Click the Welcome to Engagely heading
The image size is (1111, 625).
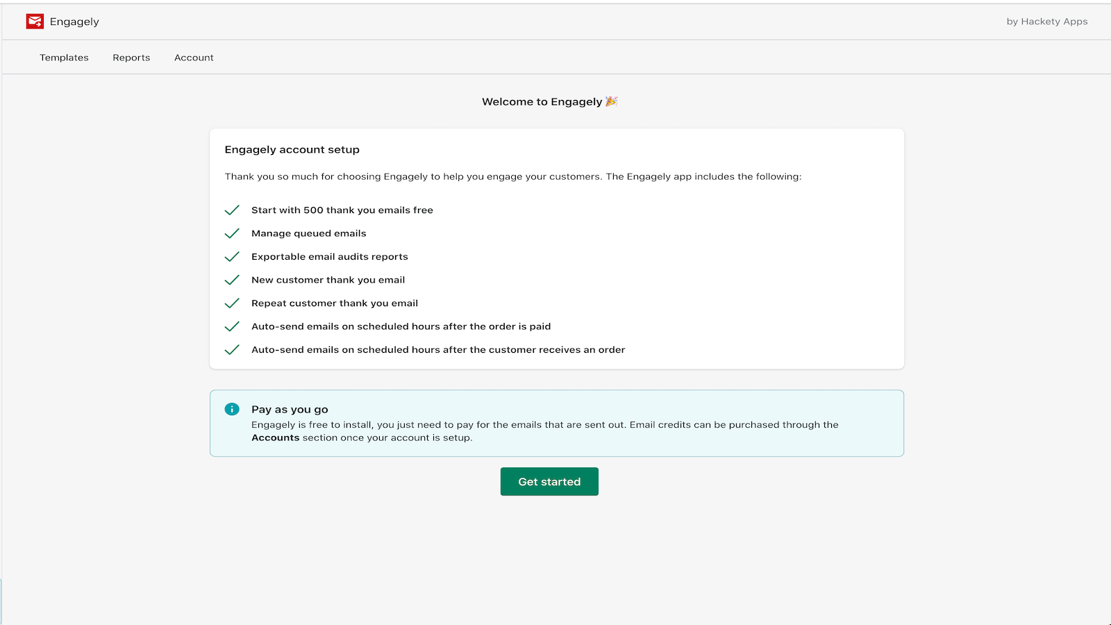[x=542, y=102]
